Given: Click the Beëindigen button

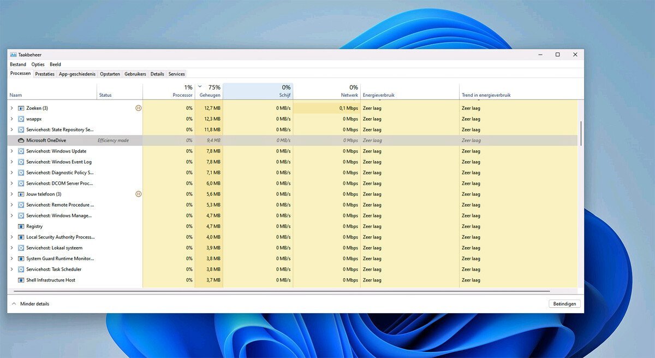Looking at the screenshot, I should (564, 304).
